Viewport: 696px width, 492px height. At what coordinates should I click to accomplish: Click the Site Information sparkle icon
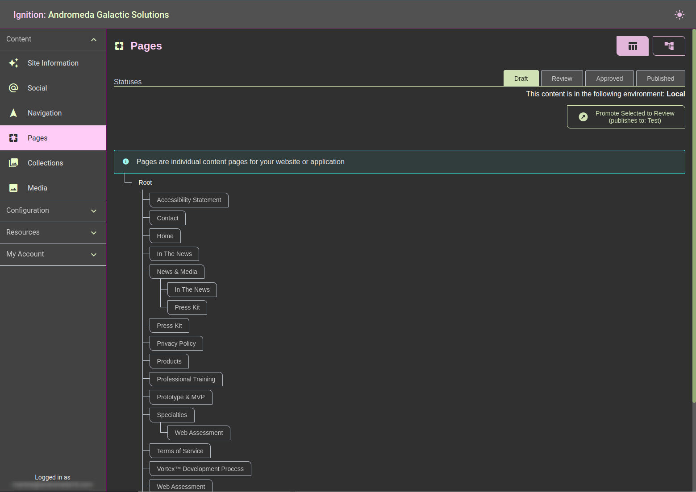14,63
